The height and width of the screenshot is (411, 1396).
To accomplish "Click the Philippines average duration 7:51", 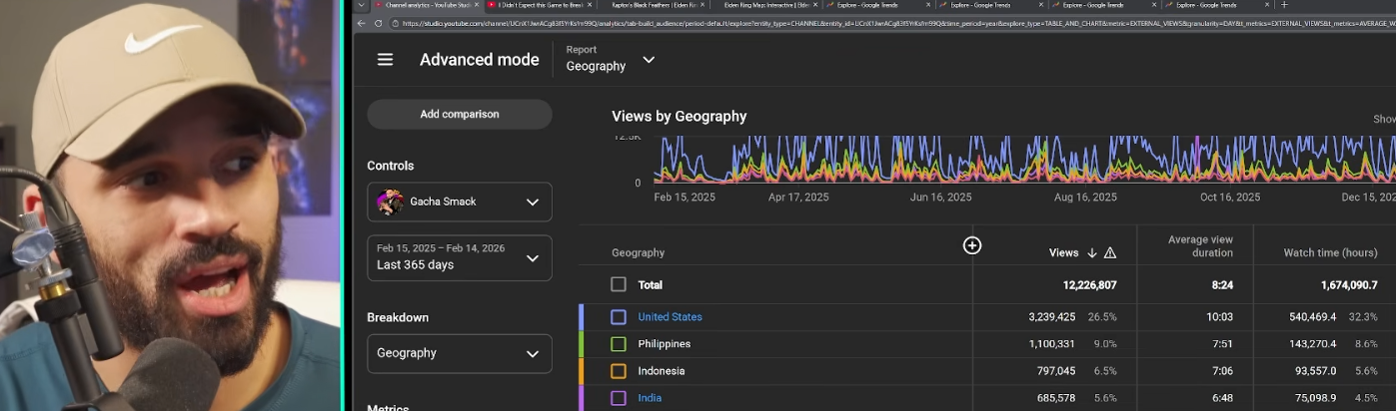I will tap(1222, 344).
